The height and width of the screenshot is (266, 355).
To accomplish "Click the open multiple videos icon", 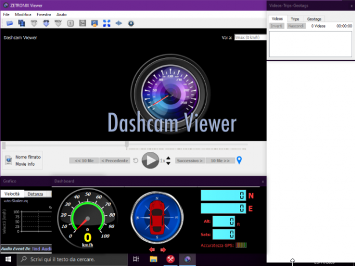I will (x=21, y=23).
